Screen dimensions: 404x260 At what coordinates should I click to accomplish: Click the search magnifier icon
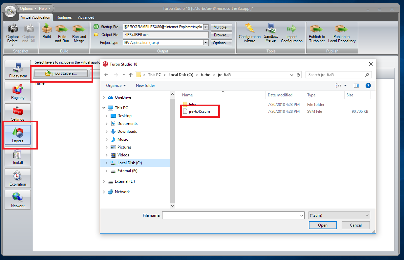368,75
